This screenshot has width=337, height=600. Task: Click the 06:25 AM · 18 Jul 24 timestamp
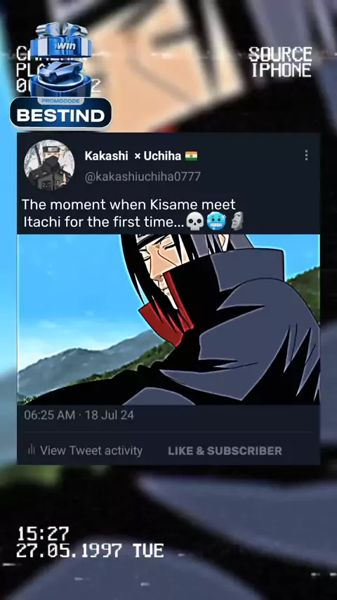79,415
